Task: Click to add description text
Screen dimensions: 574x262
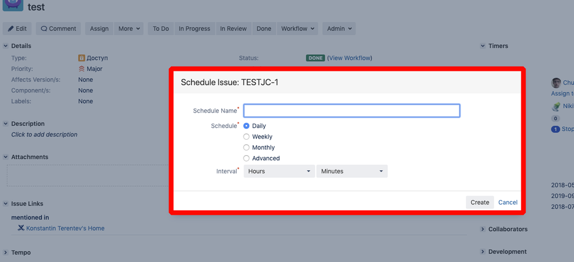Action: pyautogui.click(x=44, y=134)
